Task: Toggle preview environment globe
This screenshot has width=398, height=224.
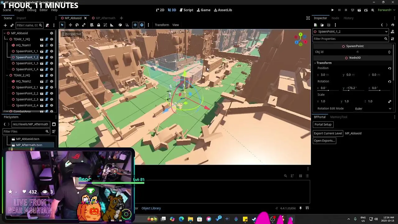Action: [x=142, y=25]
